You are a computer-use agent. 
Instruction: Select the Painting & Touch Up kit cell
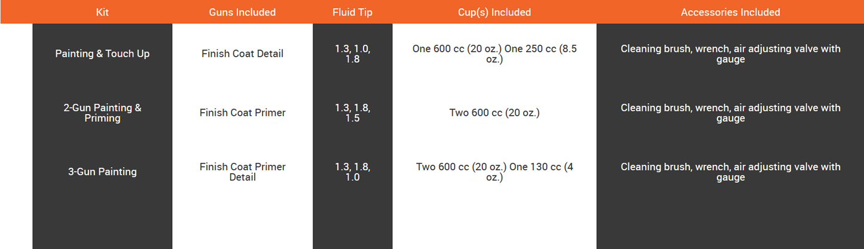point(102,54)
